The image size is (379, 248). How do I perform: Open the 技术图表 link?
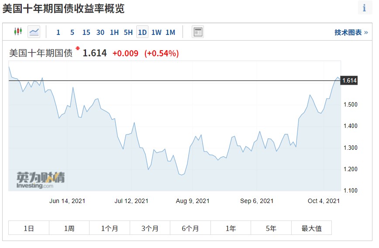(x=351, y=32)
